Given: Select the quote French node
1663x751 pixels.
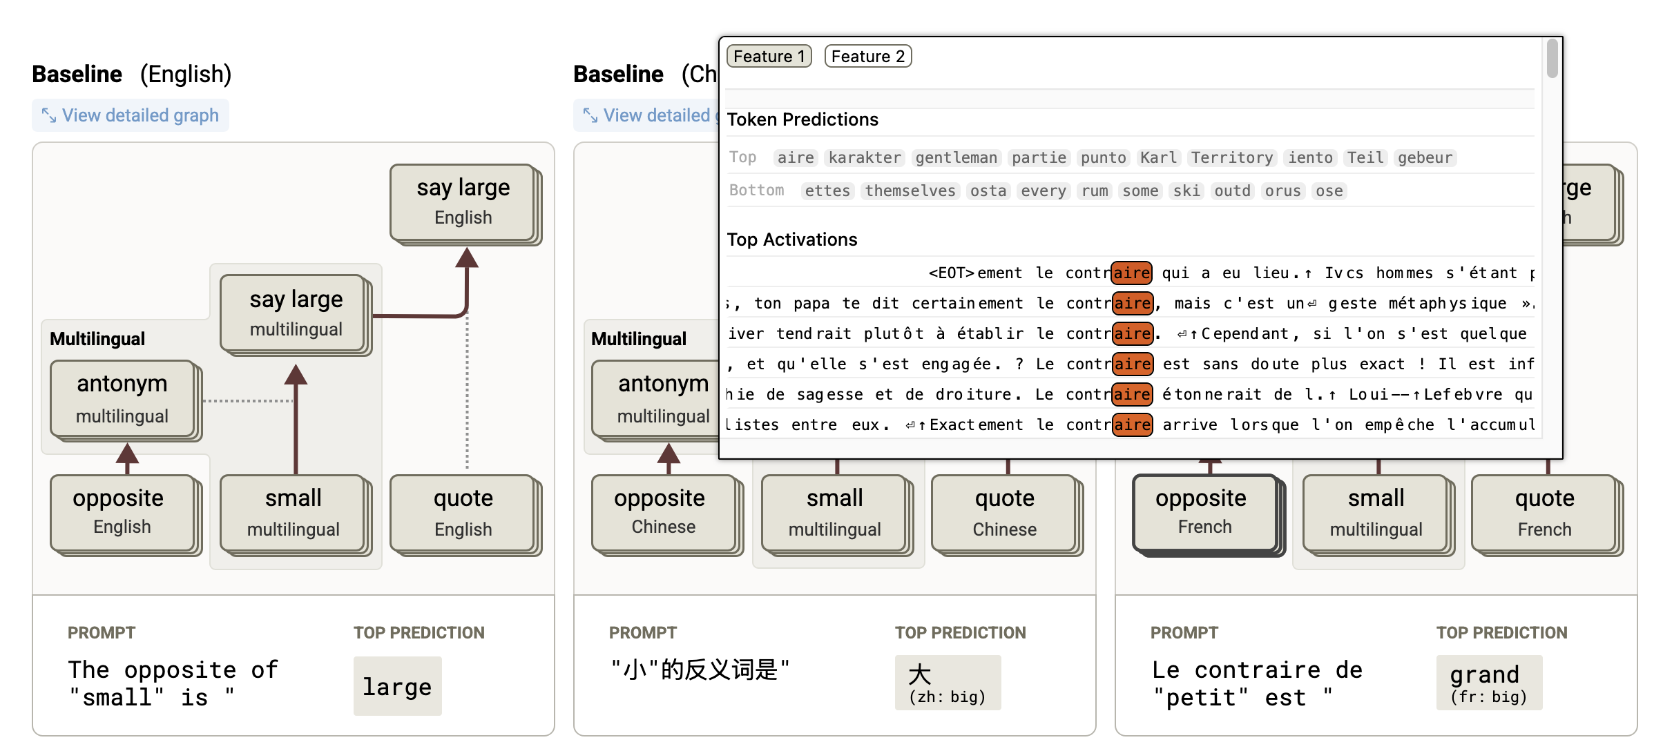Looking at the screenshot, I should click(x=1545, y=512).
